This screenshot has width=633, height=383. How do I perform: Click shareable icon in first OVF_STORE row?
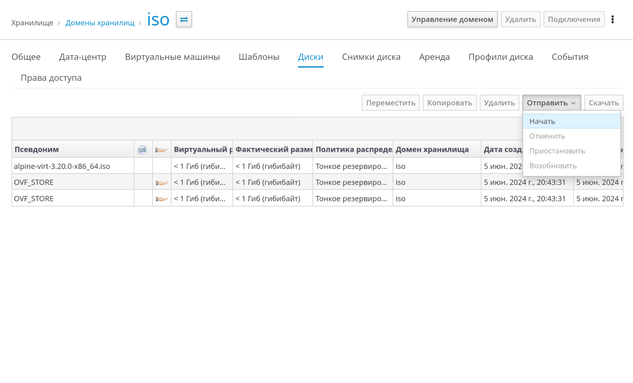click(x=161, y=183)
